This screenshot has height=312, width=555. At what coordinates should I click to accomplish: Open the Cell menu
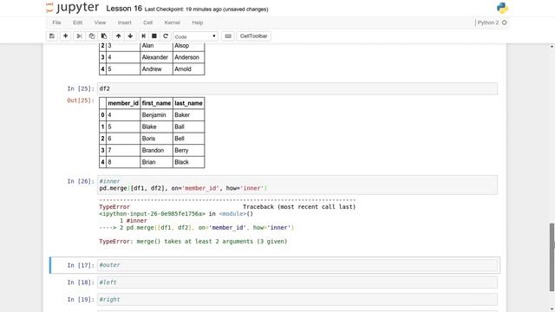tap(148, 23)
